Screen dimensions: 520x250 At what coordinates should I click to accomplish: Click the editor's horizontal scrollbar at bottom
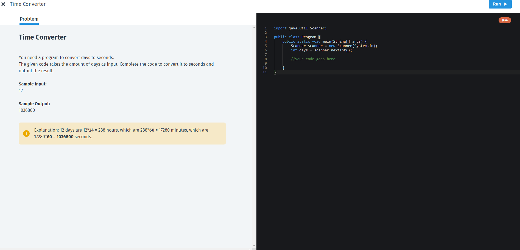point(384,248)
